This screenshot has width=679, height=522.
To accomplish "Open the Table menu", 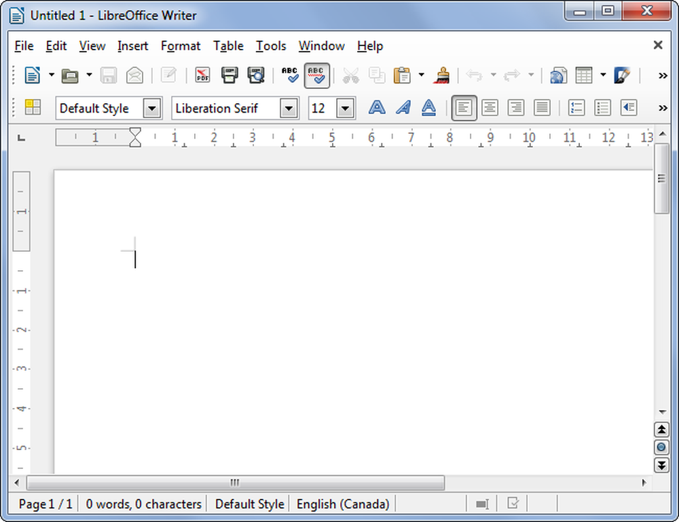I will [x=228, y=46].
